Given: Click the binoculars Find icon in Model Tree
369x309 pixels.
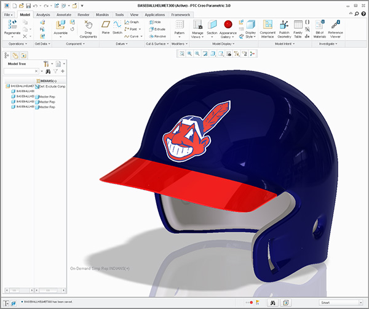Looking at the screenshot, I should click(x=48, y=71).
